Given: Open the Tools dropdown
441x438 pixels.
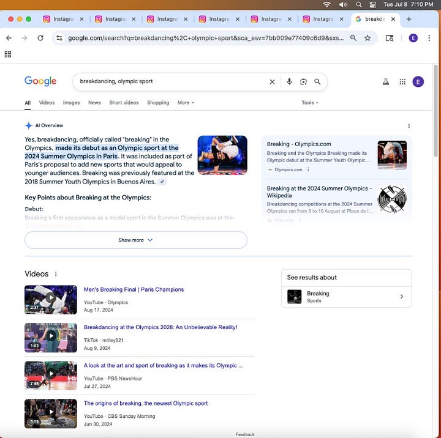Looking at the screenshot, I should [310, 103].
